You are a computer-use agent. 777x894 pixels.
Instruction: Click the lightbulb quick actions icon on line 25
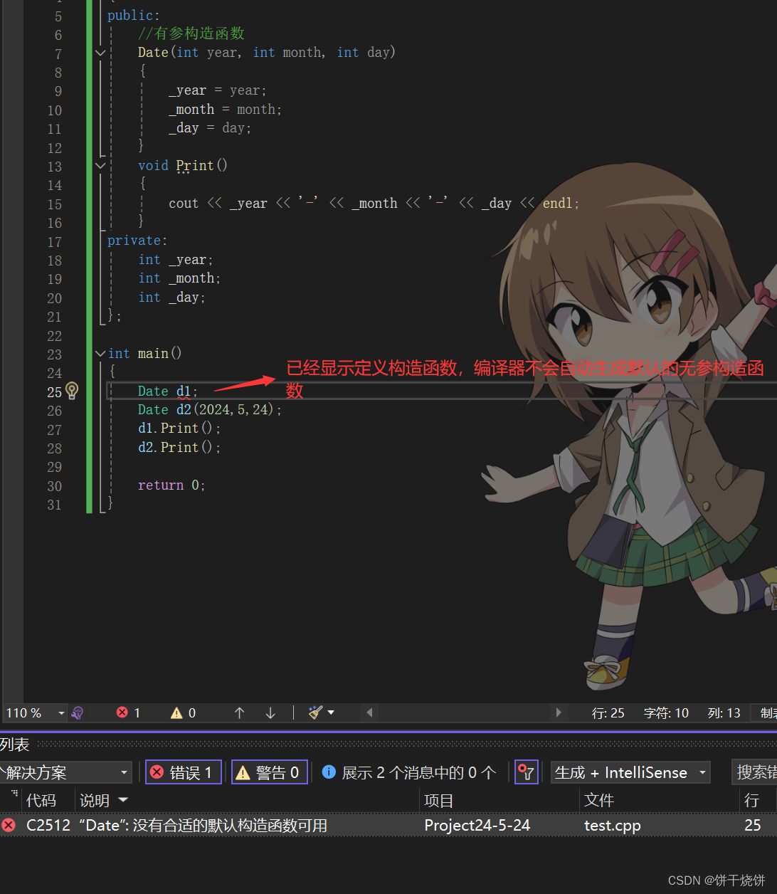click(x=72, y=390)
